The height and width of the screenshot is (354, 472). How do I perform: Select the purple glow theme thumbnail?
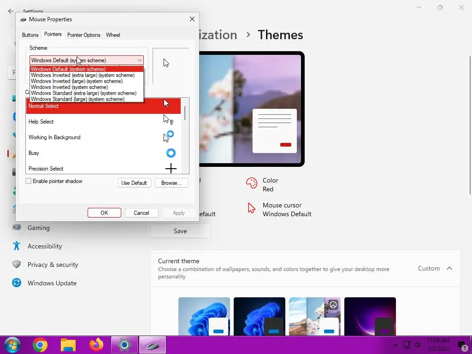370,316
